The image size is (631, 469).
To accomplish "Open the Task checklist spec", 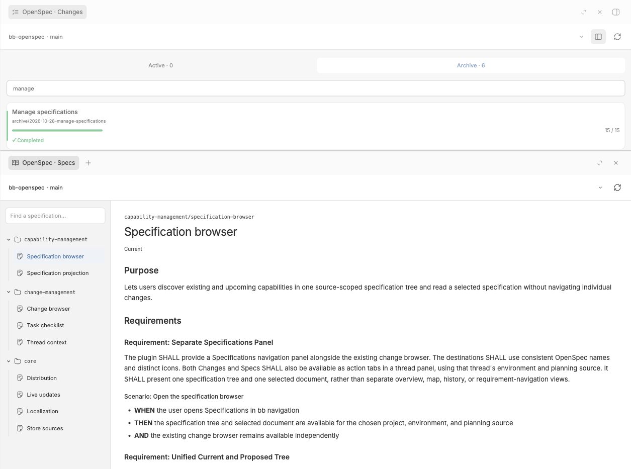I will [60, 325].
